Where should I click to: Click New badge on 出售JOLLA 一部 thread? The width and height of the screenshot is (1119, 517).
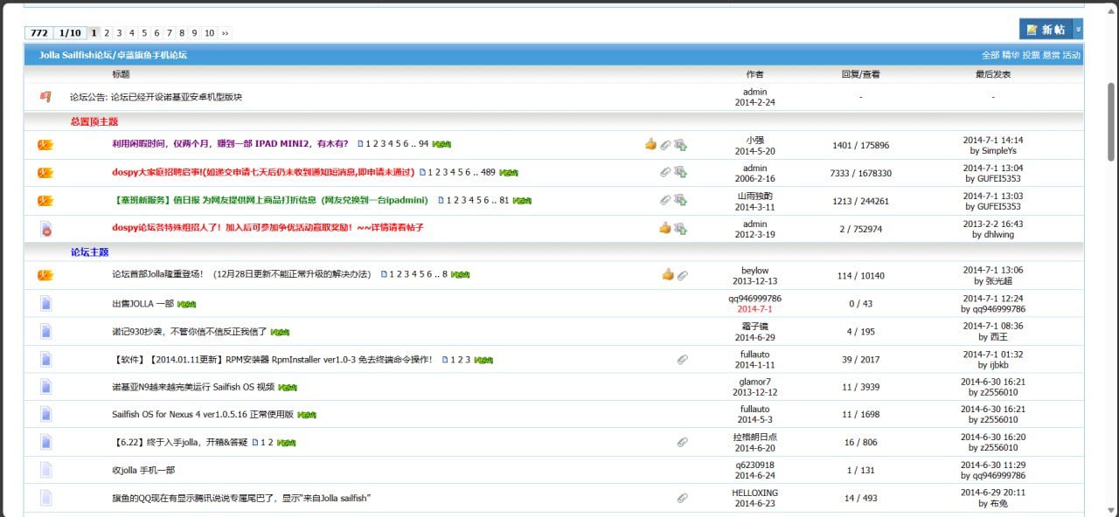click(x=187, y=304)
